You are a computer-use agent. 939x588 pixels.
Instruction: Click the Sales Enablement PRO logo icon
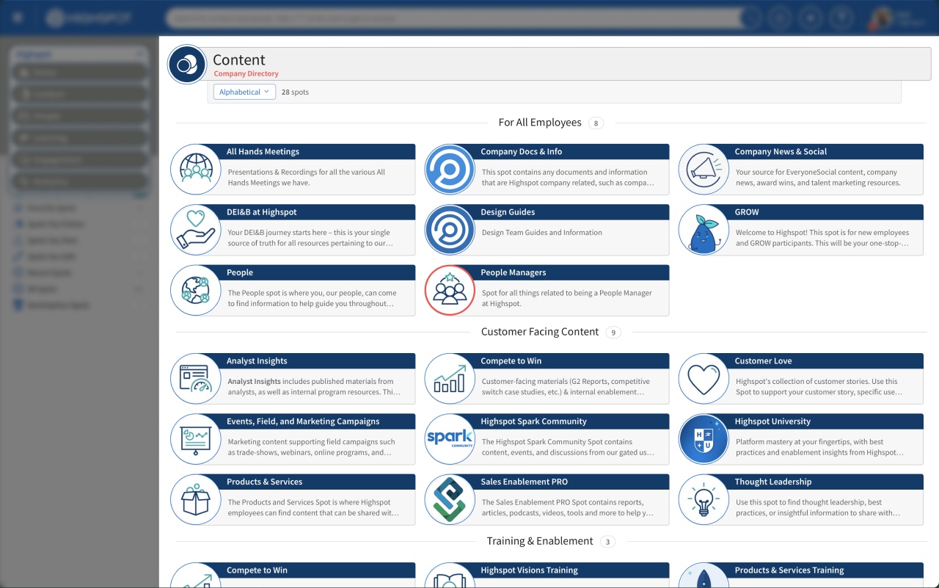click(x=450, y=499)
